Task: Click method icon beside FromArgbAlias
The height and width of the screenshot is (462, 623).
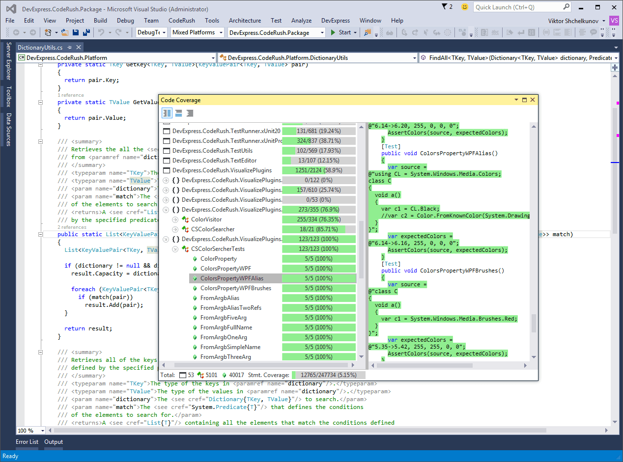Action: click(195, 298)
